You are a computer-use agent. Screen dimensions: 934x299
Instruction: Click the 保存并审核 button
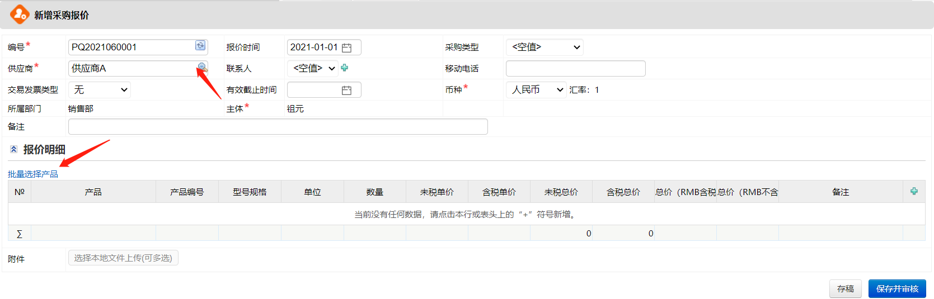(897, 288)
